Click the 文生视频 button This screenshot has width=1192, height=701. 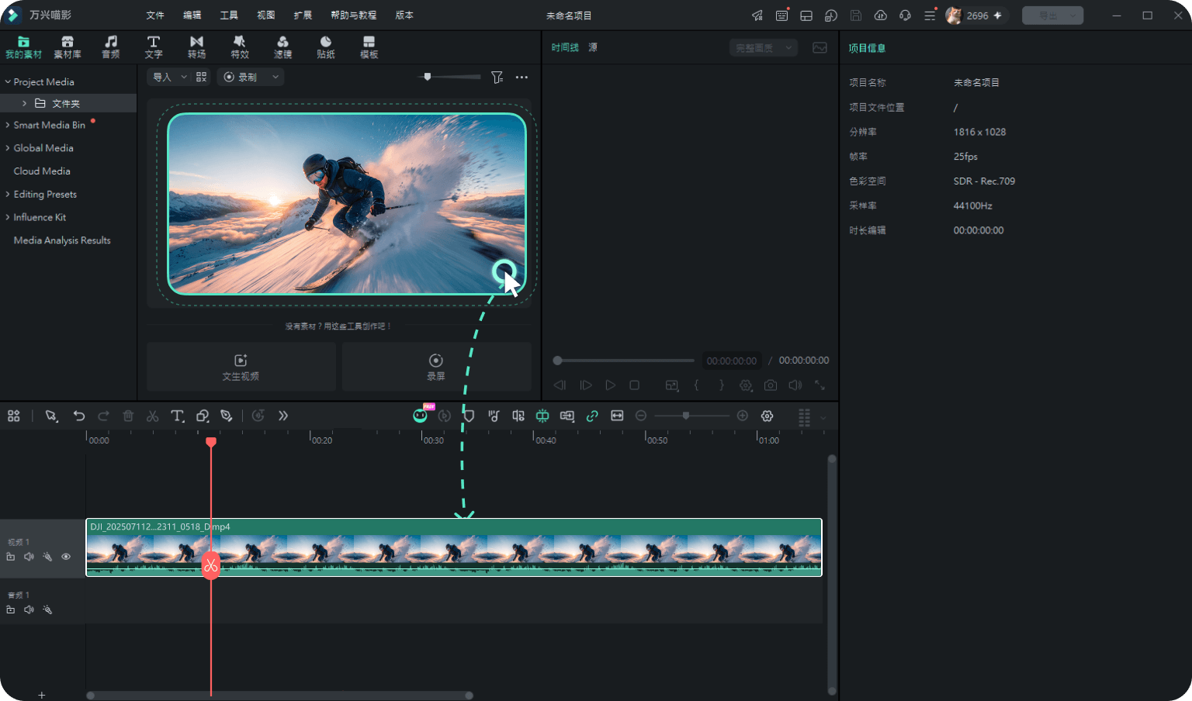241,367
